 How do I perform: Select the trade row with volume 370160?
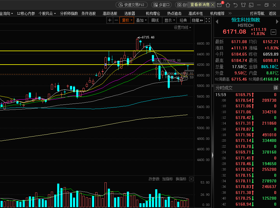(246, 152)
